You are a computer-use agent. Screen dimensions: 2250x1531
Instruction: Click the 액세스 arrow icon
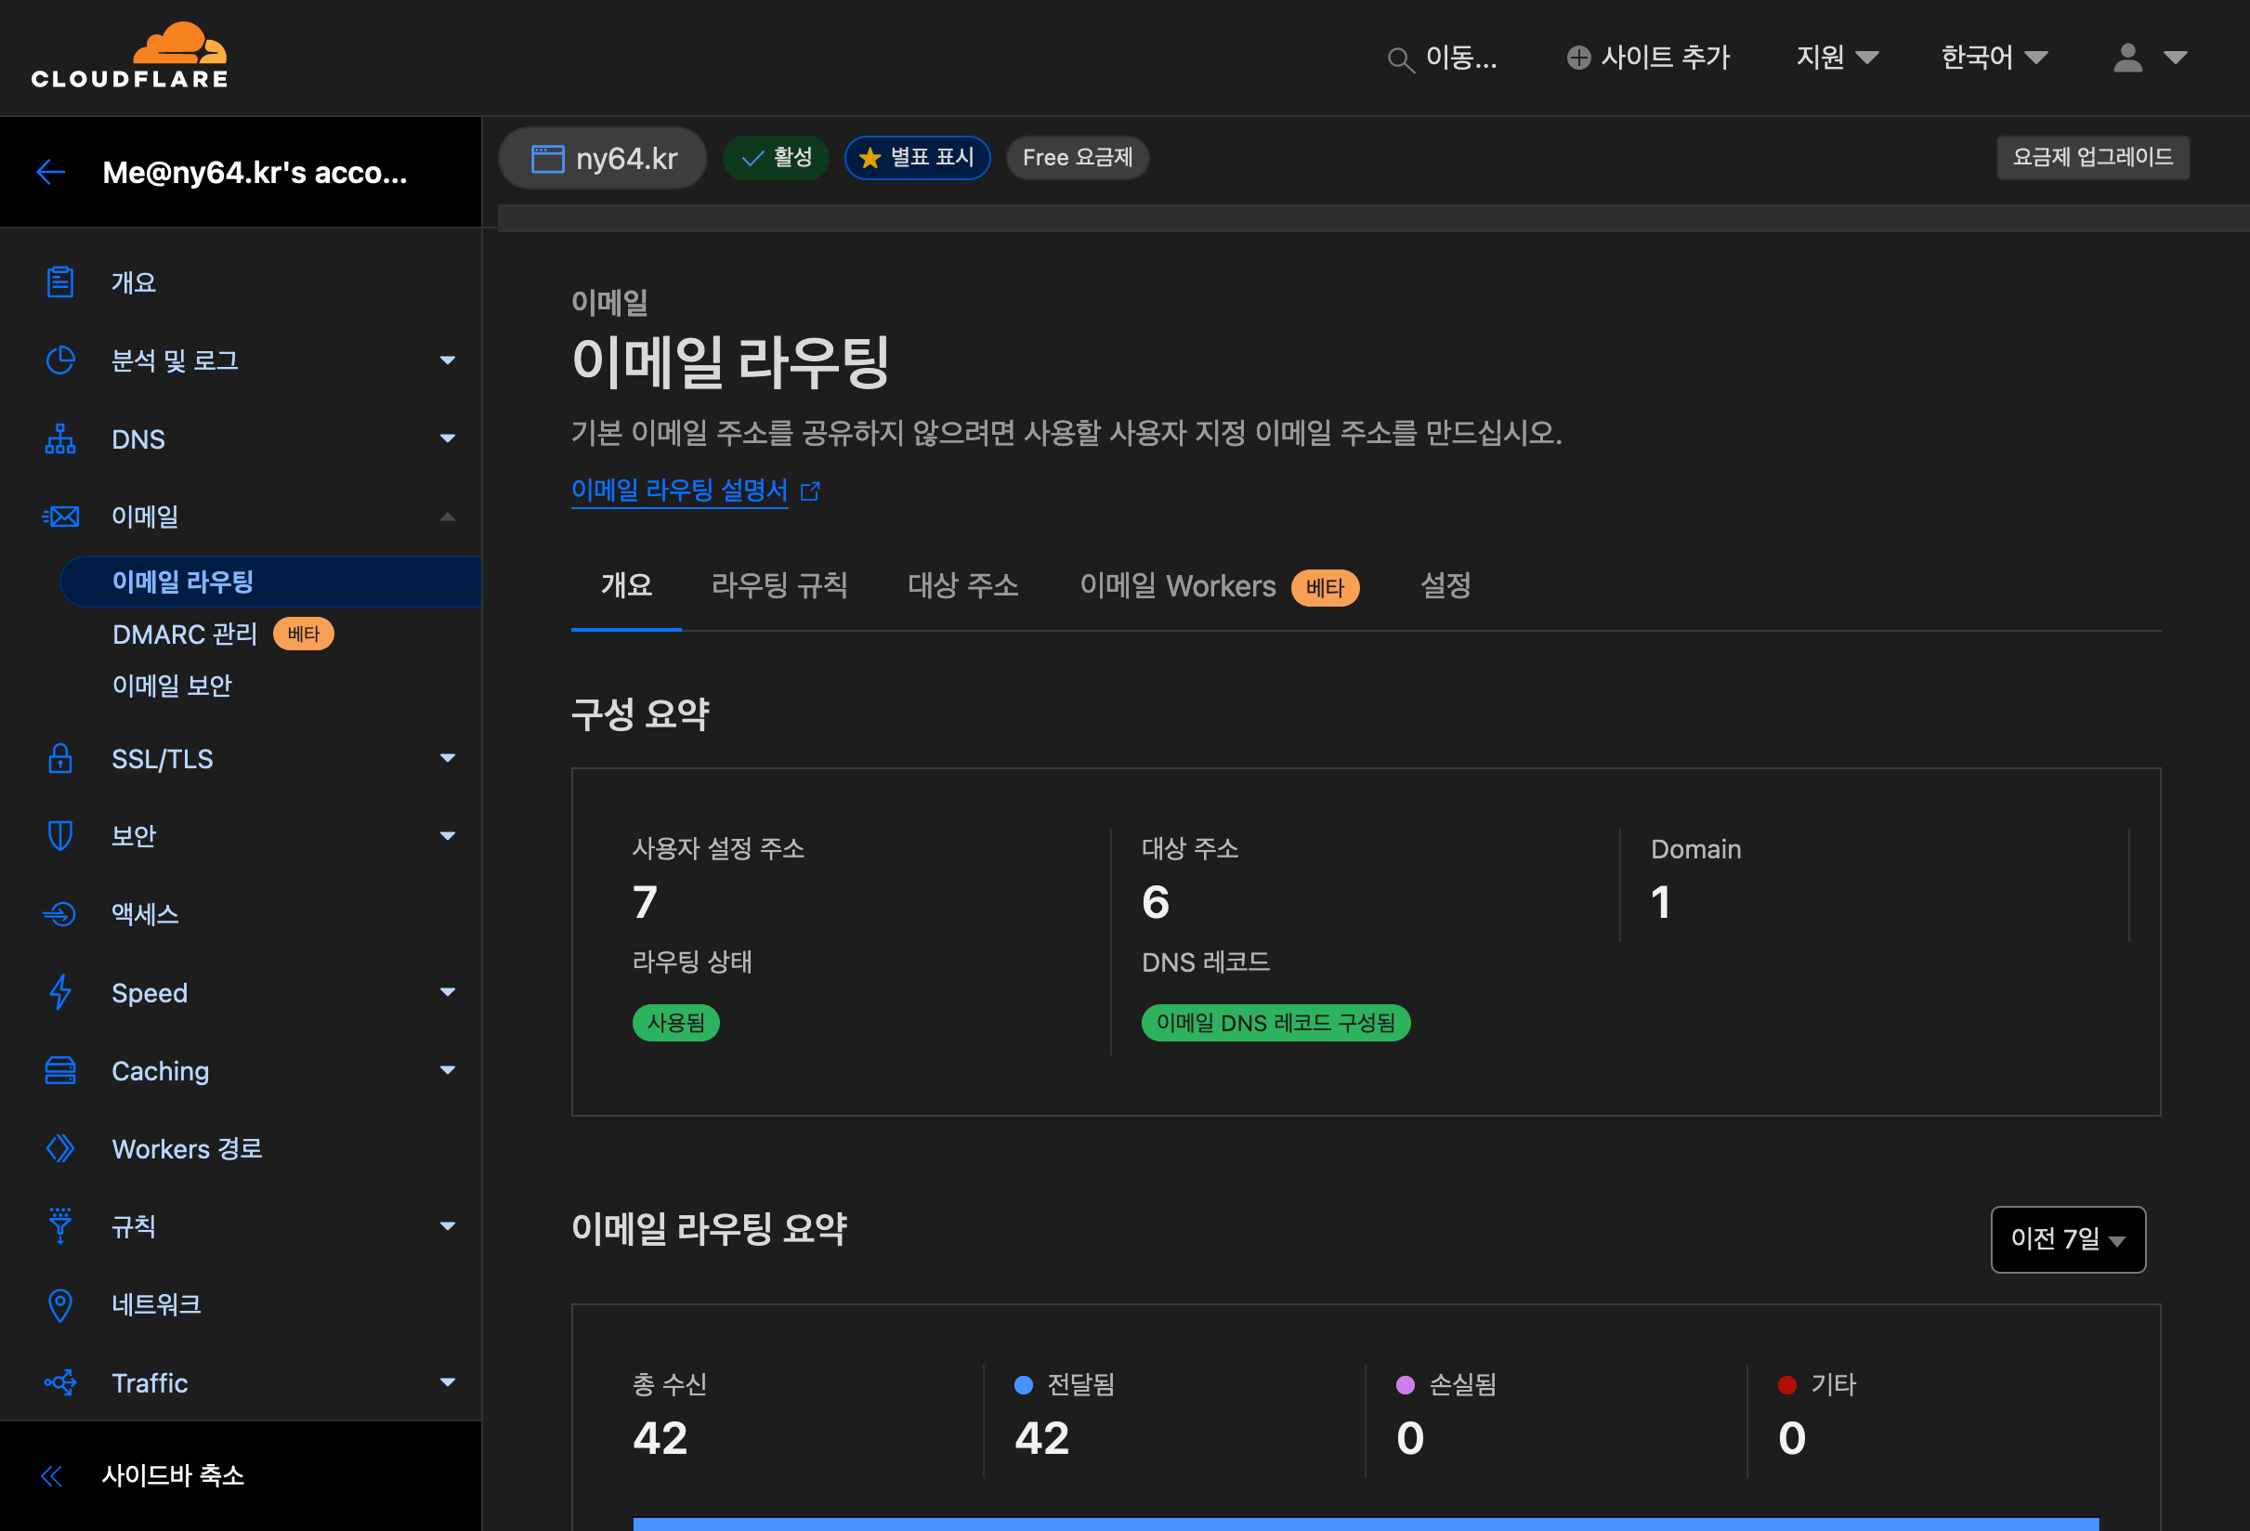pyautogui.click(x=60, y=913)
